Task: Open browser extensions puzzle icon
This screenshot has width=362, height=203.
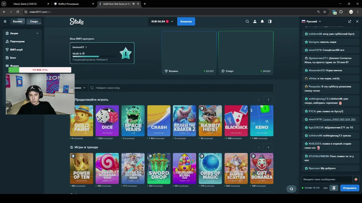Action: [x=341, y=12]
